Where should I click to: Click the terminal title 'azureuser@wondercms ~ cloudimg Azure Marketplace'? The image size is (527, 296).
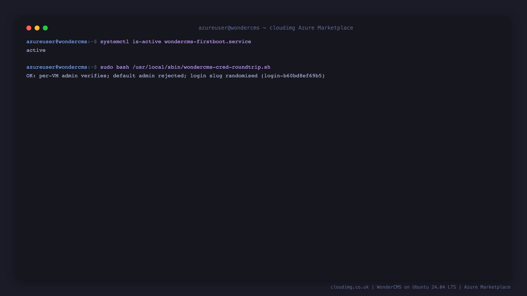tap(276, 28)
